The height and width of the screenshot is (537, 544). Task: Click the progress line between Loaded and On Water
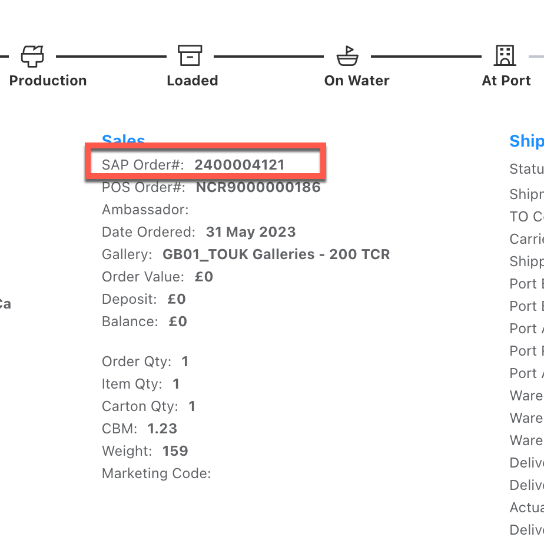(x=268, y=57)
